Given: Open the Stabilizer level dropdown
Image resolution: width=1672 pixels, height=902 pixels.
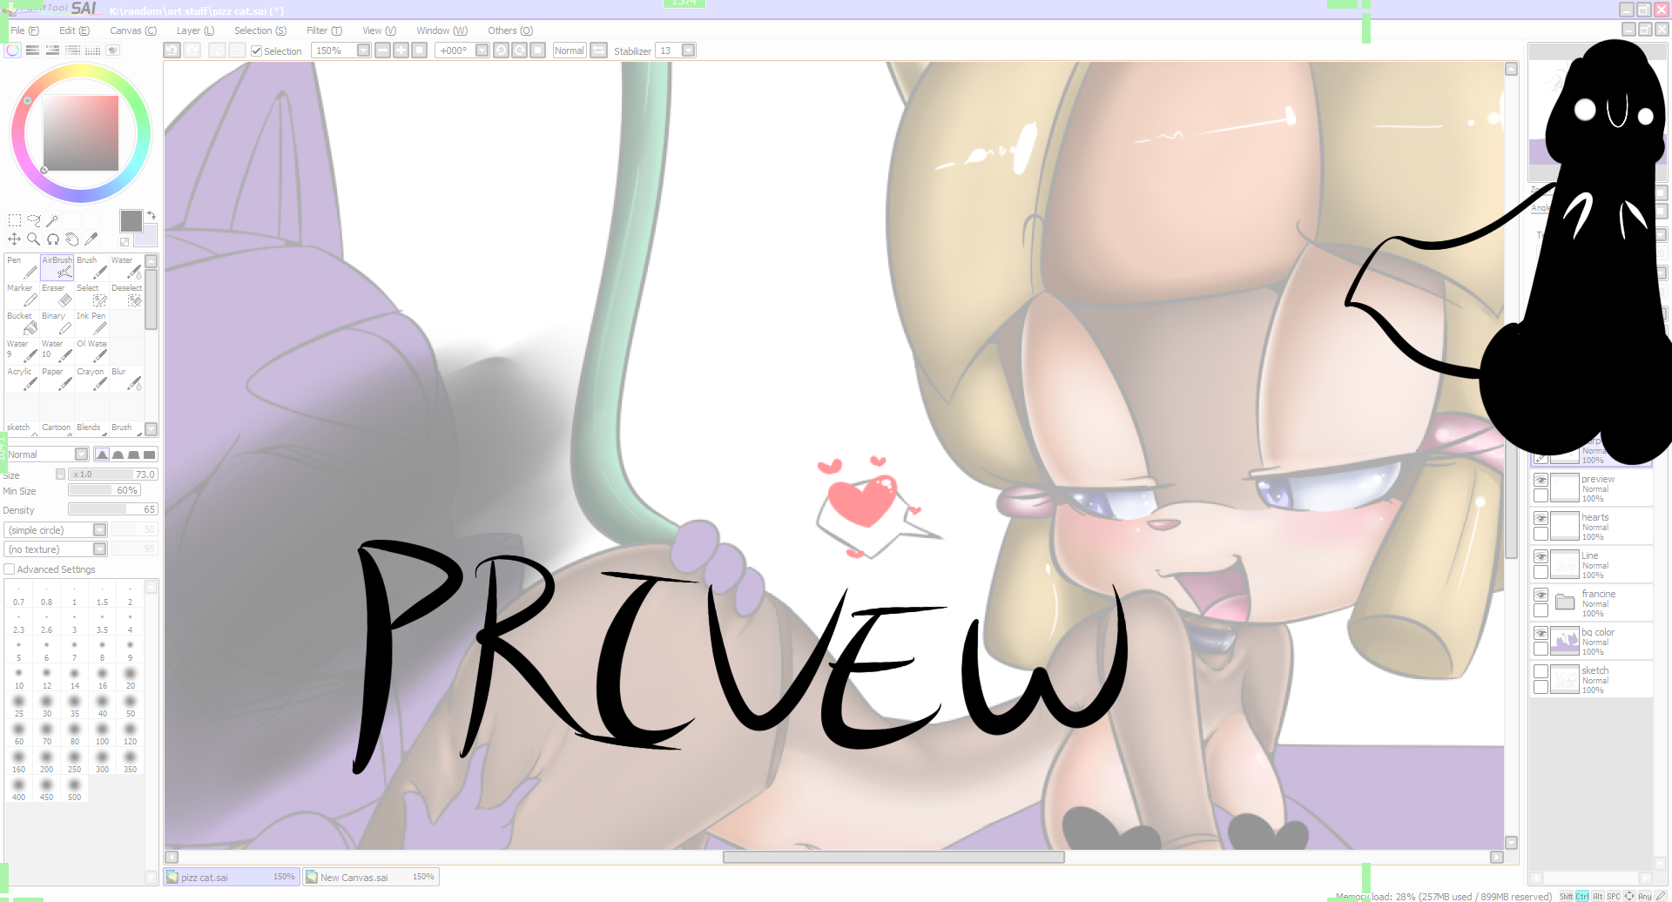Looking at the screenshot, I should (x=688, y=50).
